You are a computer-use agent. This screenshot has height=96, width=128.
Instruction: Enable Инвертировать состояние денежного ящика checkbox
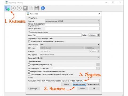point(29,71)
